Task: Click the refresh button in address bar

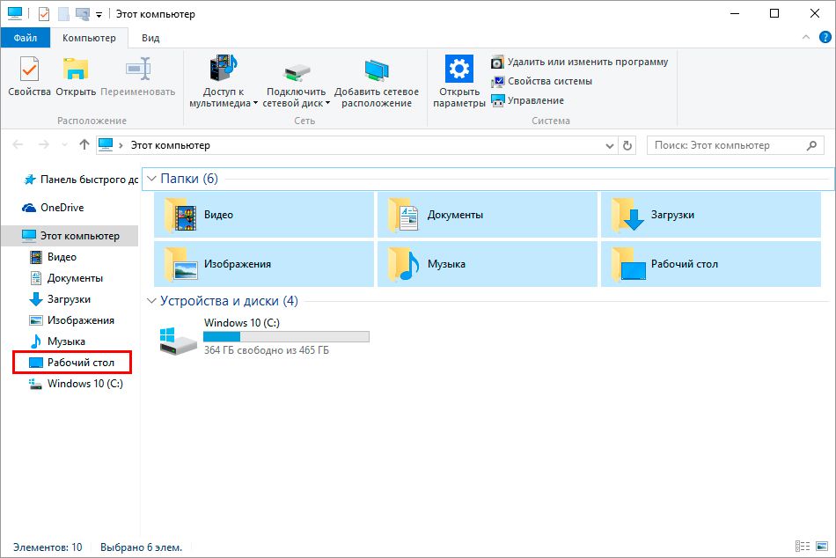Action: coord(627,145)
